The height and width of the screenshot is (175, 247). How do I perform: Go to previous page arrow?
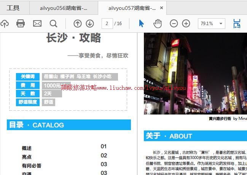(x=78, y=24)
